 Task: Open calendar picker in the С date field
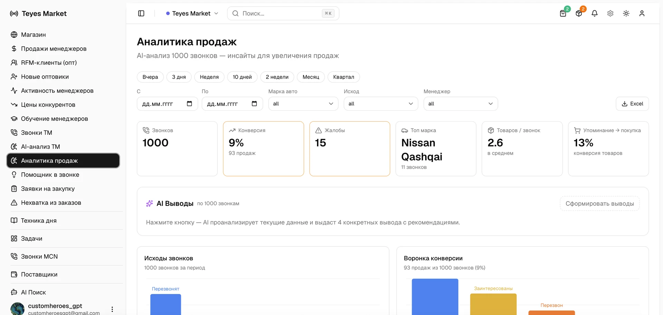click(189, 104)
